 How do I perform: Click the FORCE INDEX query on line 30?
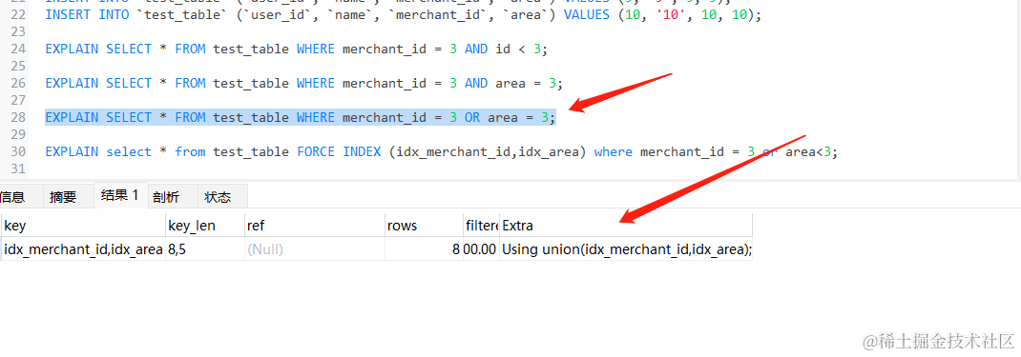[x=441, y=152]
